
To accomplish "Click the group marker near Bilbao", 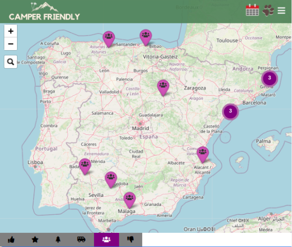I will tap(146, 36).
